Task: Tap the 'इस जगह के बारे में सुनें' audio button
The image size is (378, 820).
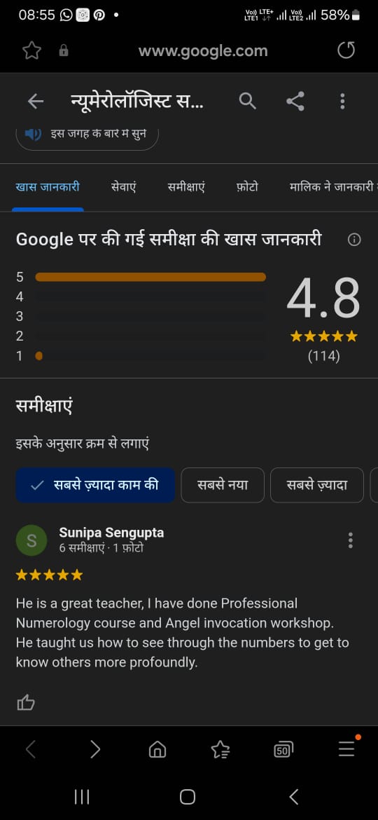Action: pyautogui.click(x=87, y=135)
